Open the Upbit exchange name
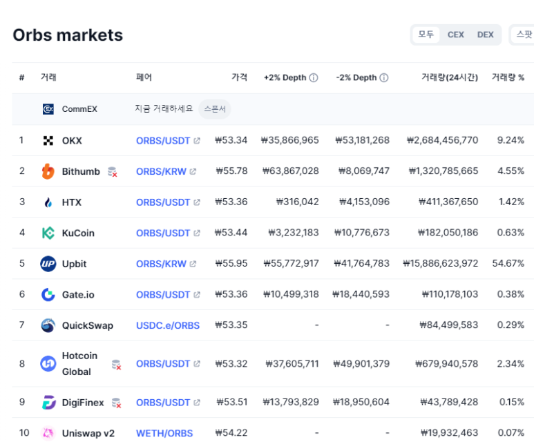 [x=74, y=264]
